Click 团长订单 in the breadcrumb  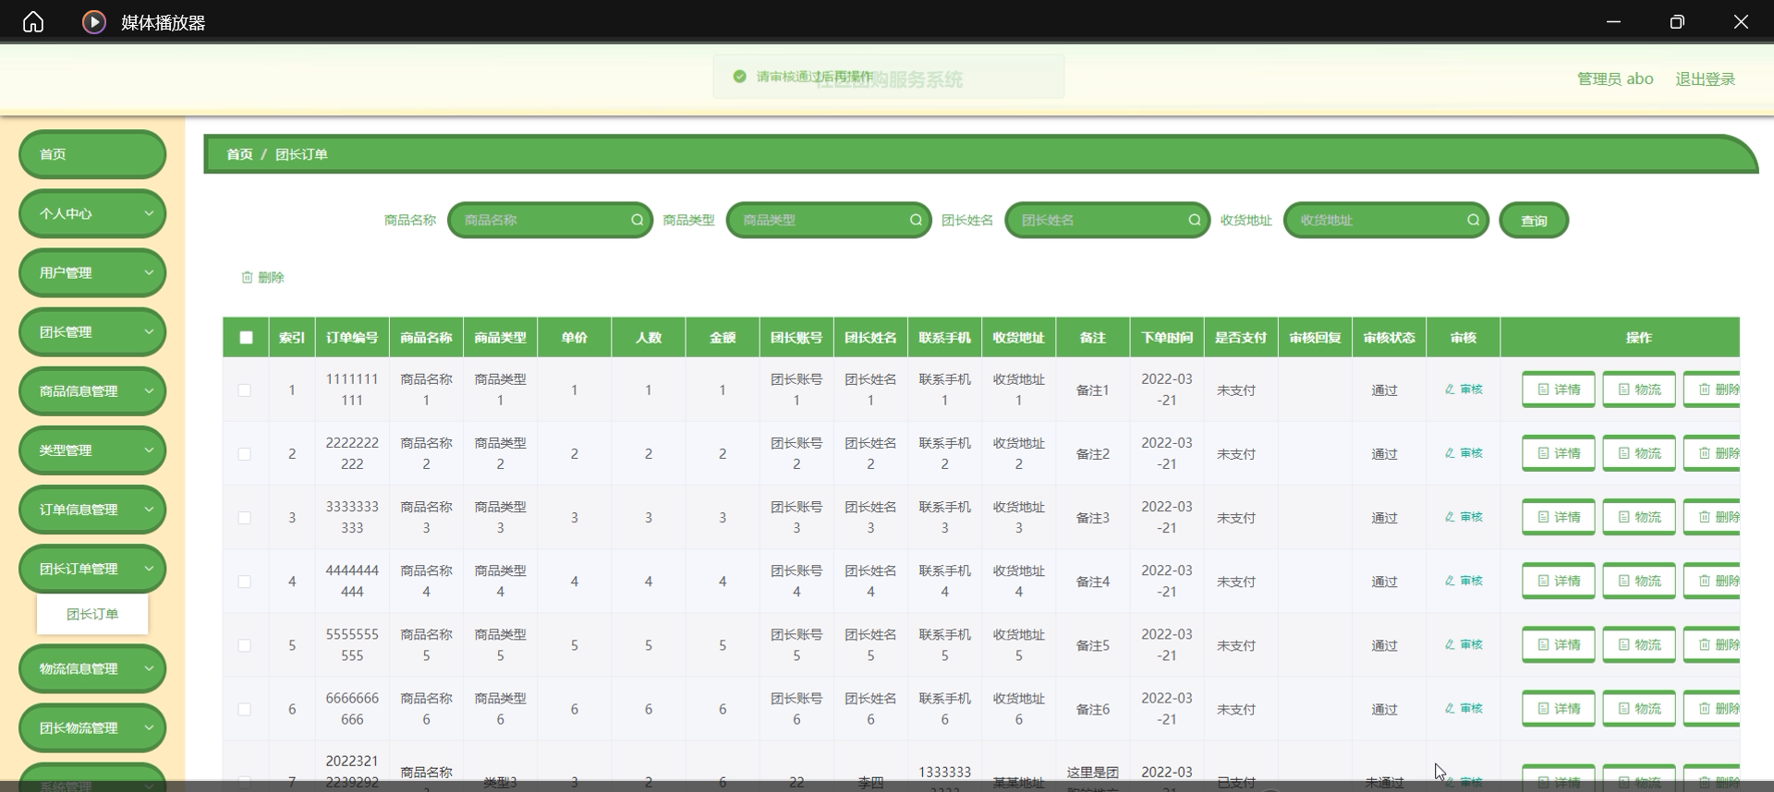click(x=301, y=154)
